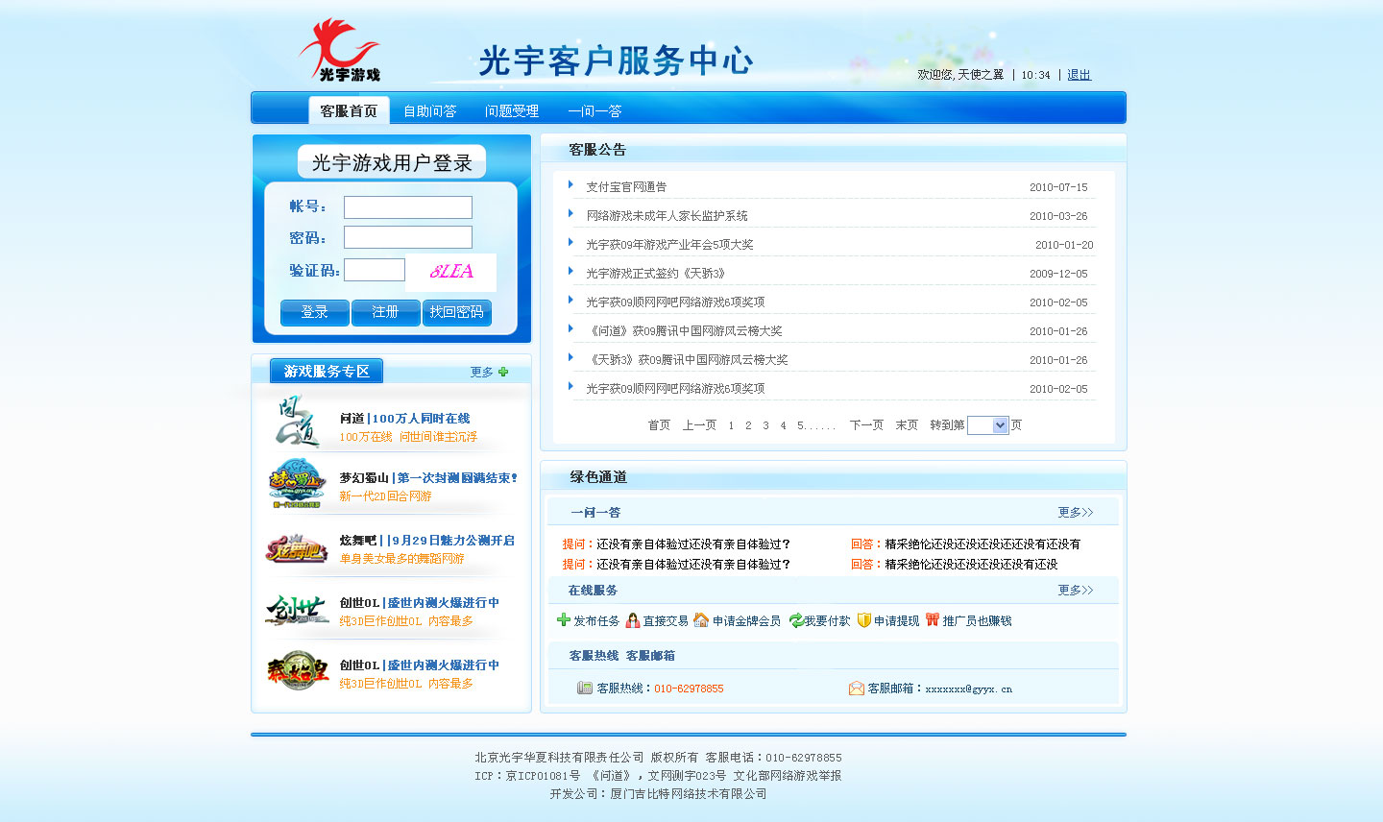Focus the 密码 input field
Image resolution: width=1383 pixels, height=822 pixels.
point(408,237)
